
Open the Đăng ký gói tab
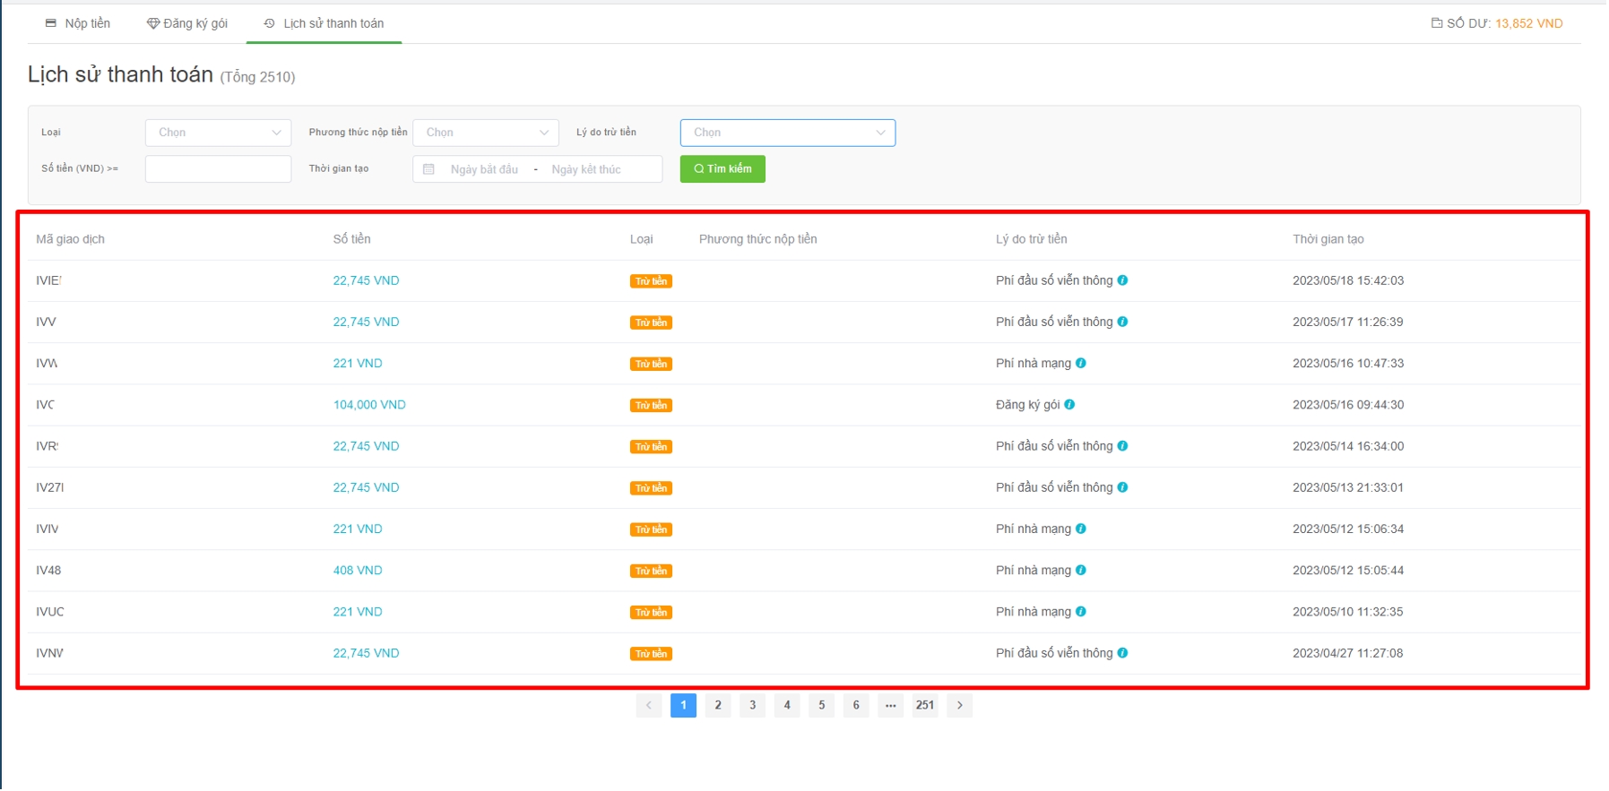[x=187, y=23]
